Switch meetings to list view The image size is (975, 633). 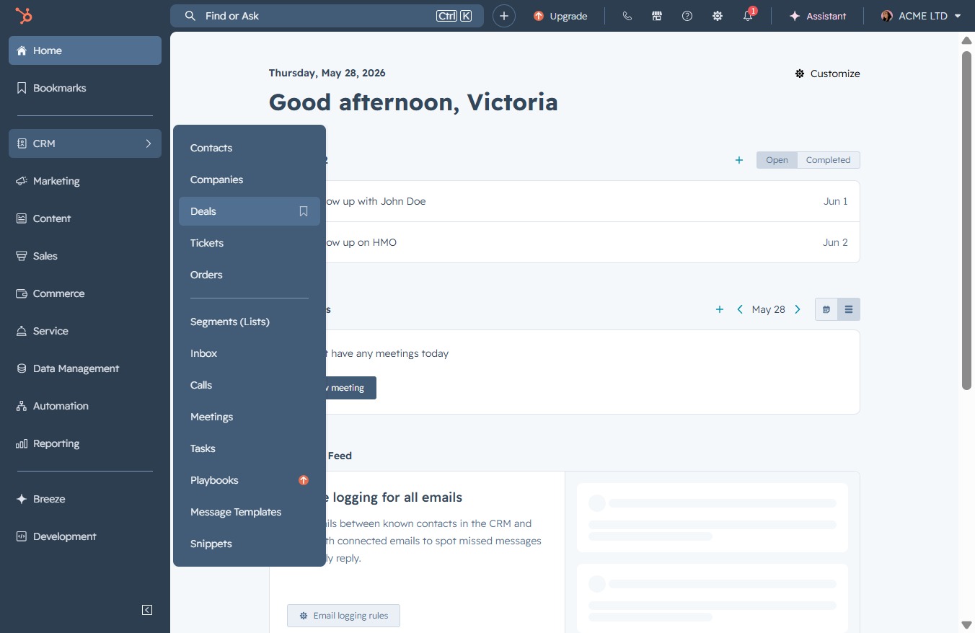(x=849, y=309)
